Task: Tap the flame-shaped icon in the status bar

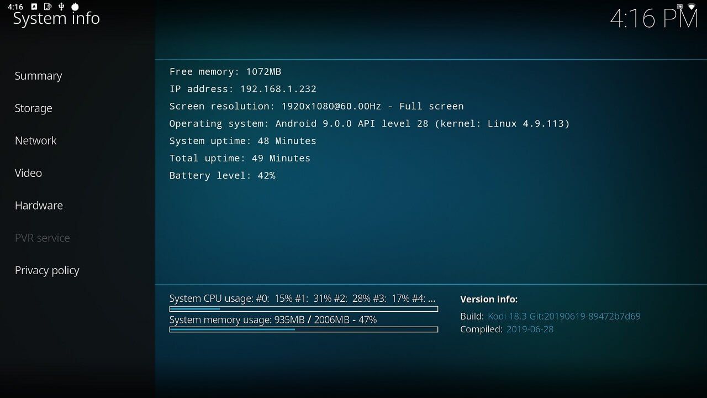Action: 75,7
